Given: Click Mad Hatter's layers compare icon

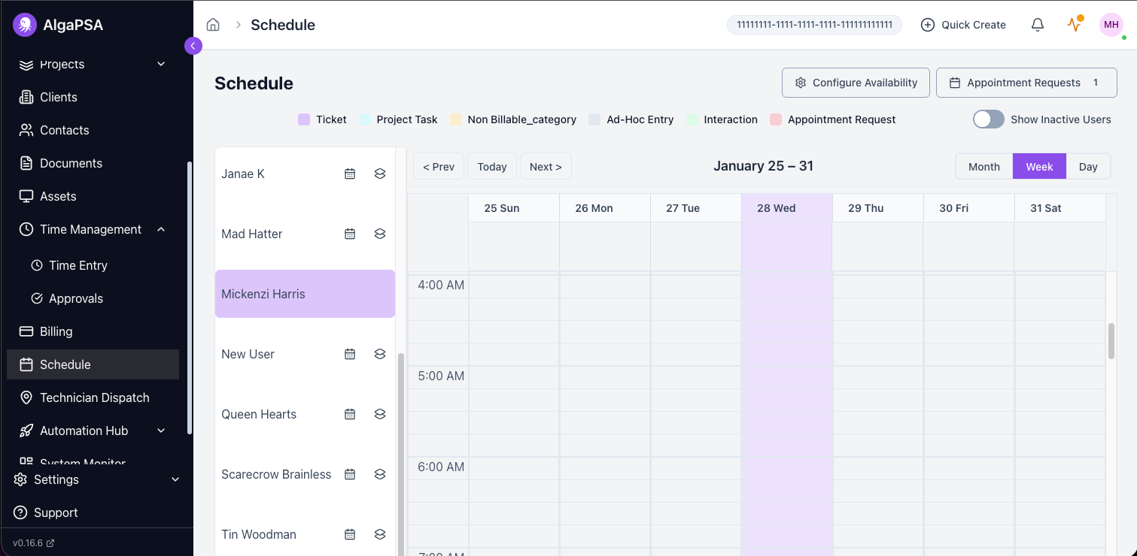Looking at the screenshot, I should (380, 234).
